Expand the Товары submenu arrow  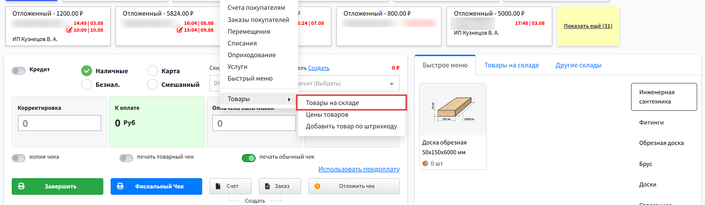click(289, 100)
